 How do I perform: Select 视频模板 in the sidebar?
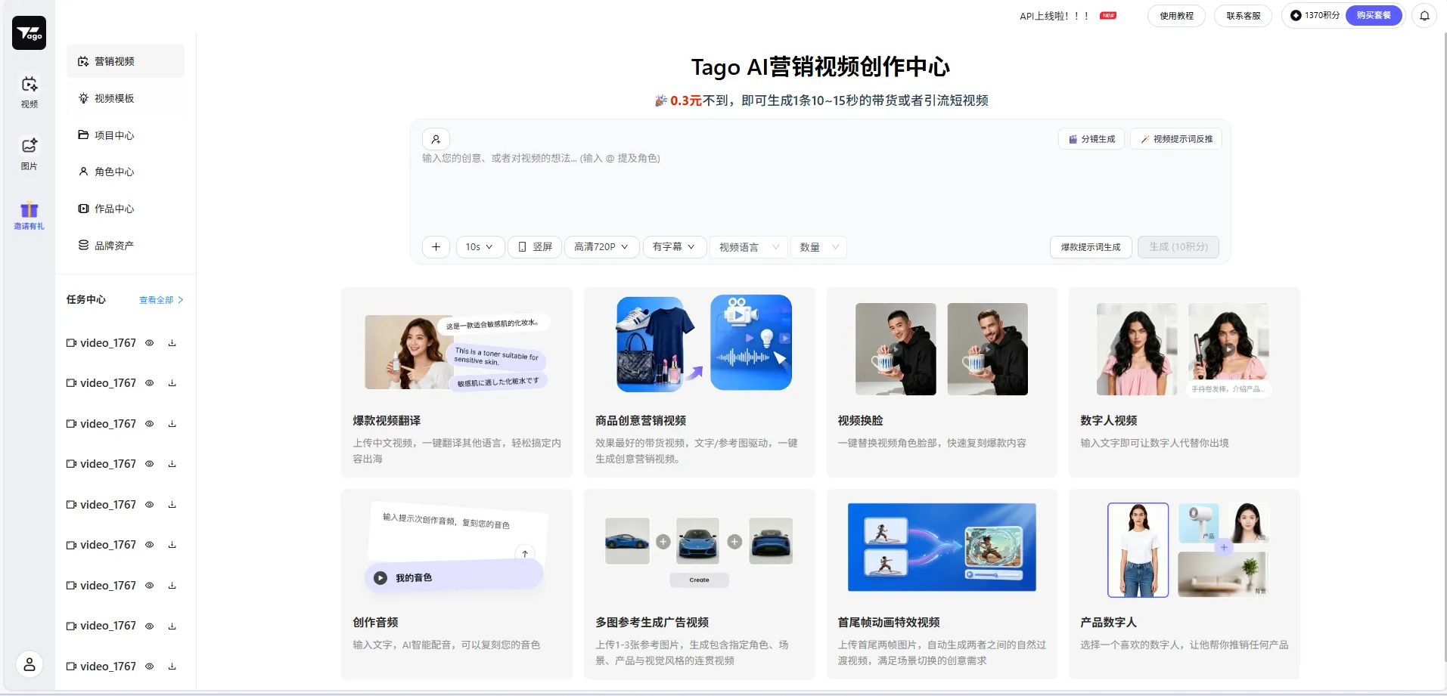(115, 97)
